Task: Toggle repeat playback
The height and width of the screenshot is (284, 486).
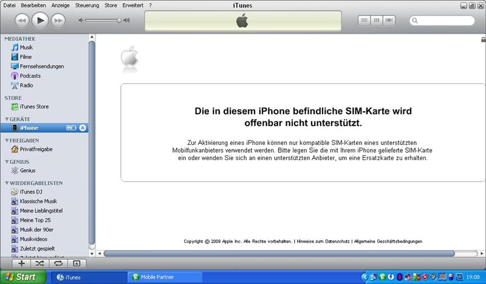Action: tap(58, 263)
